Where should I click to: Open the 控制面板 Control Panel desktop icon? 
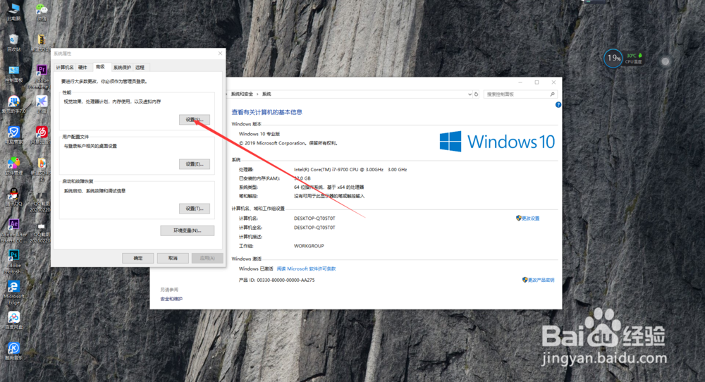pos(14,73)
